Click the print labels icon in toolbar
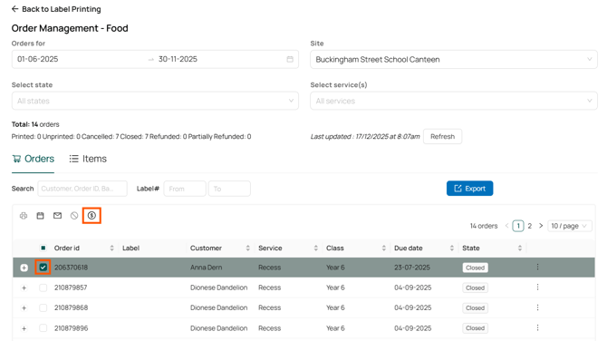Image resolution: width=607 pixels, height=341 pixels. pos(24,216)
